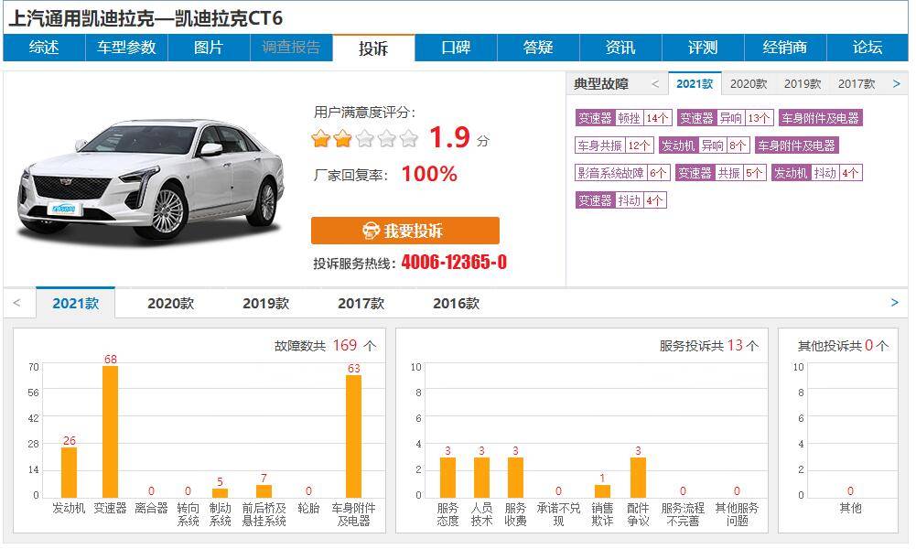Image resolution: width=916 pixels, height=549 pixels.
Task: Open the 车型参数 navigation tab
Action: [127, 48]
